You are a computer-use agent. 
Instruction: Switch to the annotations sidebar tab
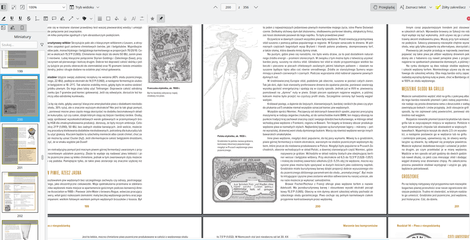pyautogui.click(x=13, y=28)
